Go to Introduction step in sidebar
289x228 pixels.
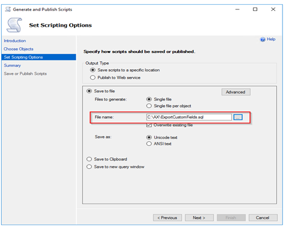(x=15, y=41)
